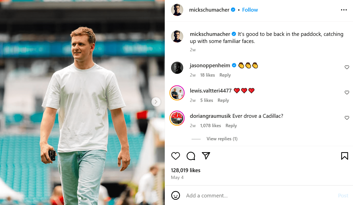Like lewis.valtteri4477's heart comment
This screenshot has height=205, width=353.
pyautogui.click(x=347, y=93)
